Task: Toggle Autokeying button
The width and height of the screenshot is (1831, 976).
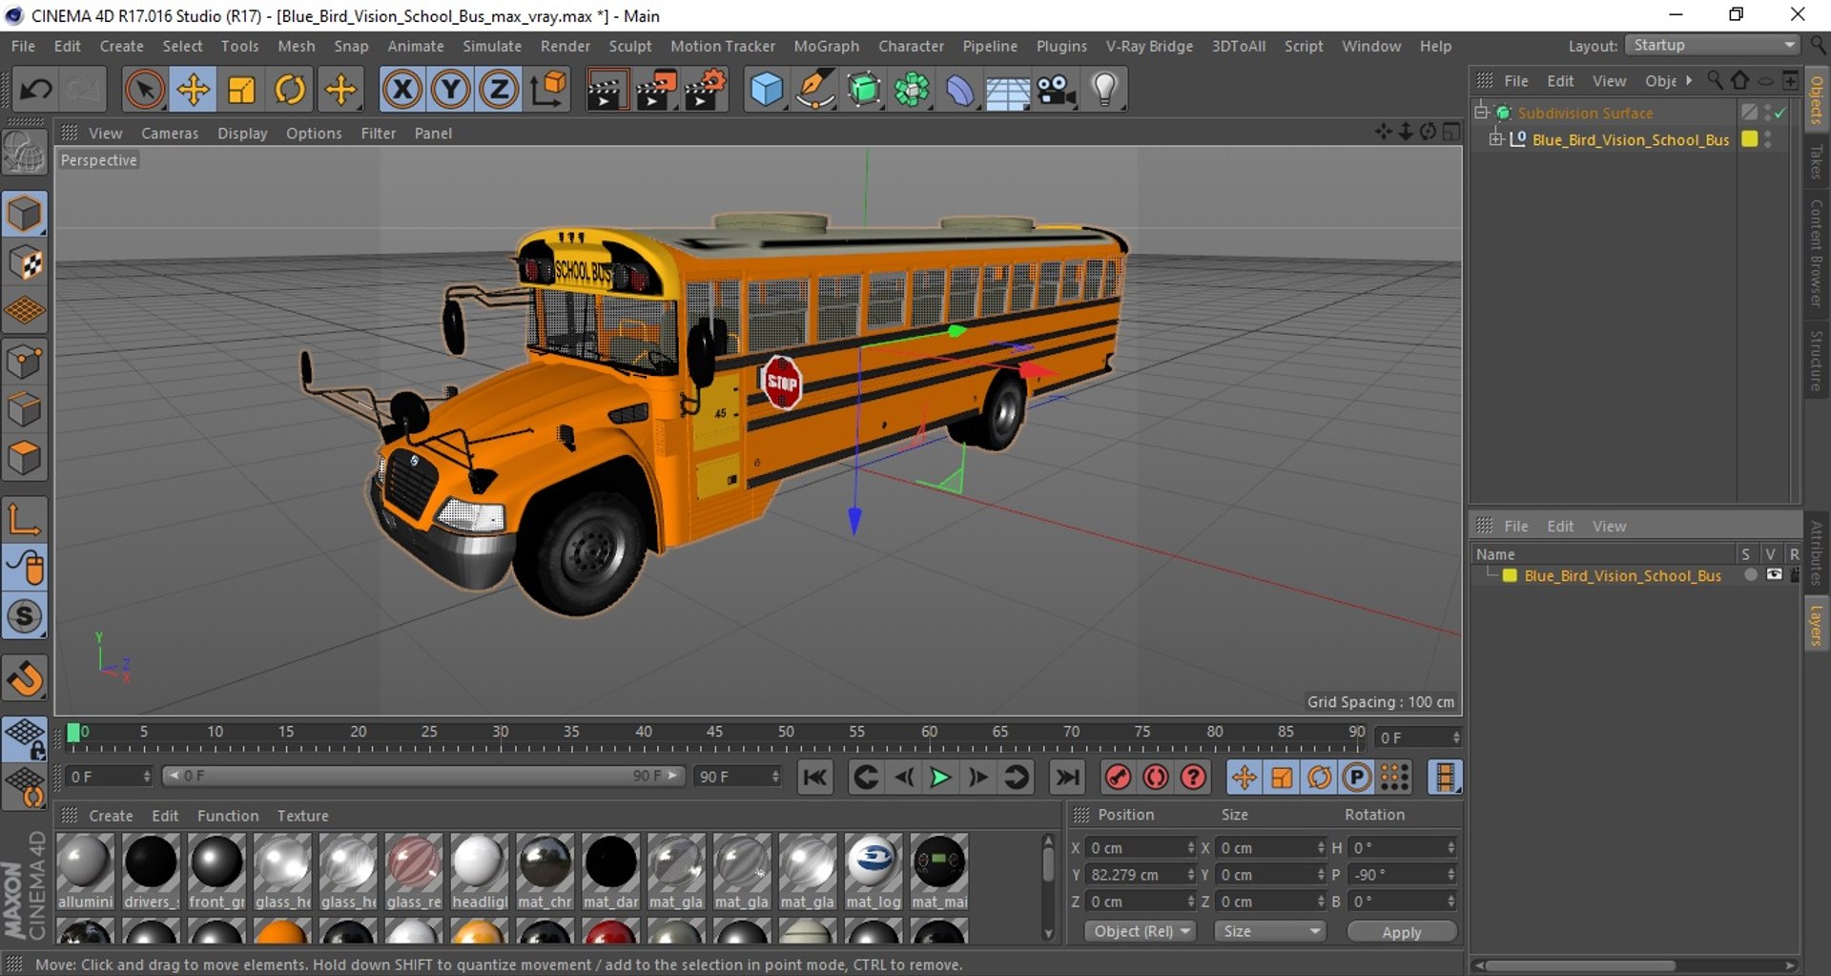Action: [x=1156, y=778]
